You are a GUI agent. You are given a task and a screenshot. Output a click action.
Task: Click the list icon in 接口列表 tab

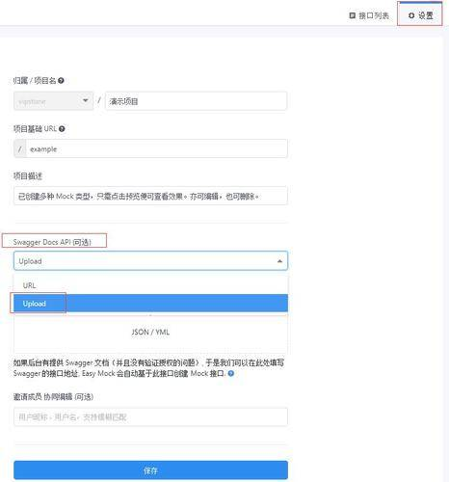[x=353, y=15]
